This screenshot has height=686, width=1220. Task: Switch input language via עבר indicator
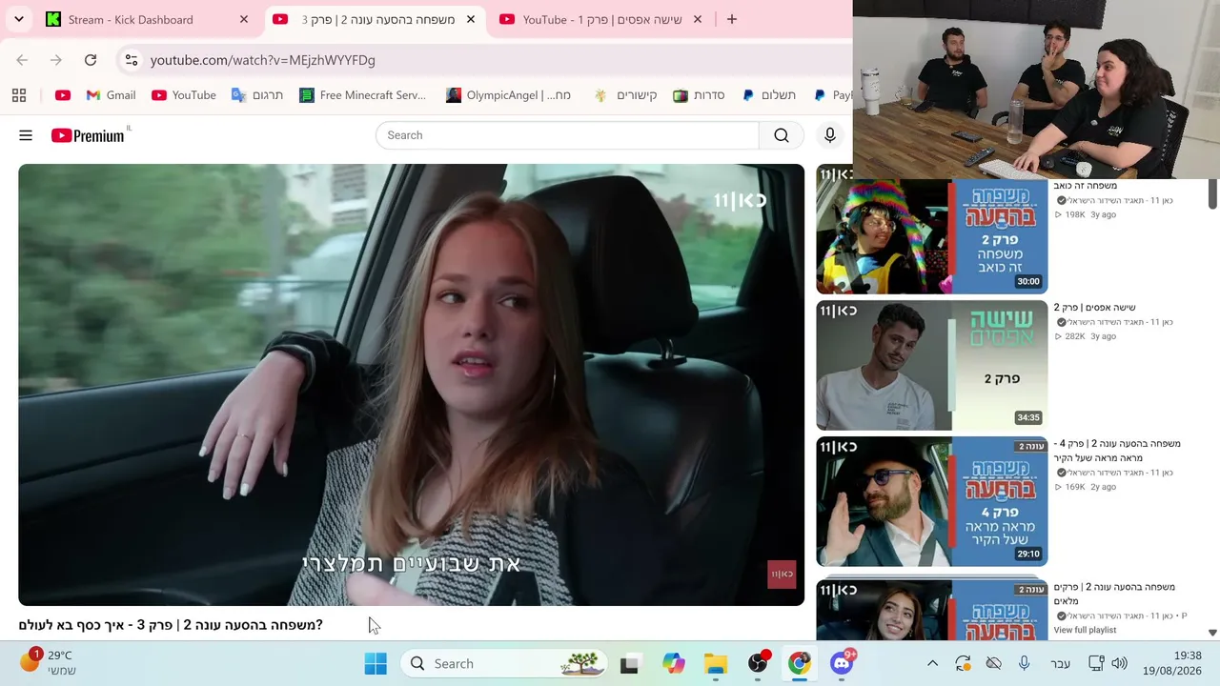[x=1060, y=664]
